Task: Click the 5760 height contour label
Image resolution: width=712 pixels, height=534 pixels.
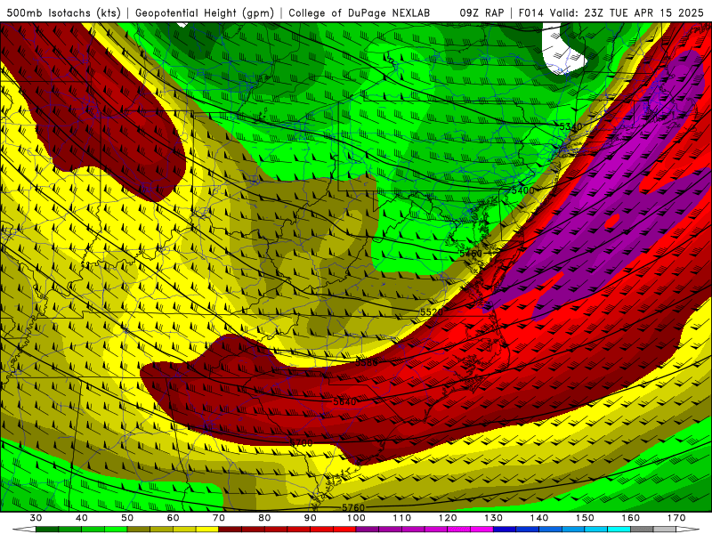Action: click(x=353, y=507)
